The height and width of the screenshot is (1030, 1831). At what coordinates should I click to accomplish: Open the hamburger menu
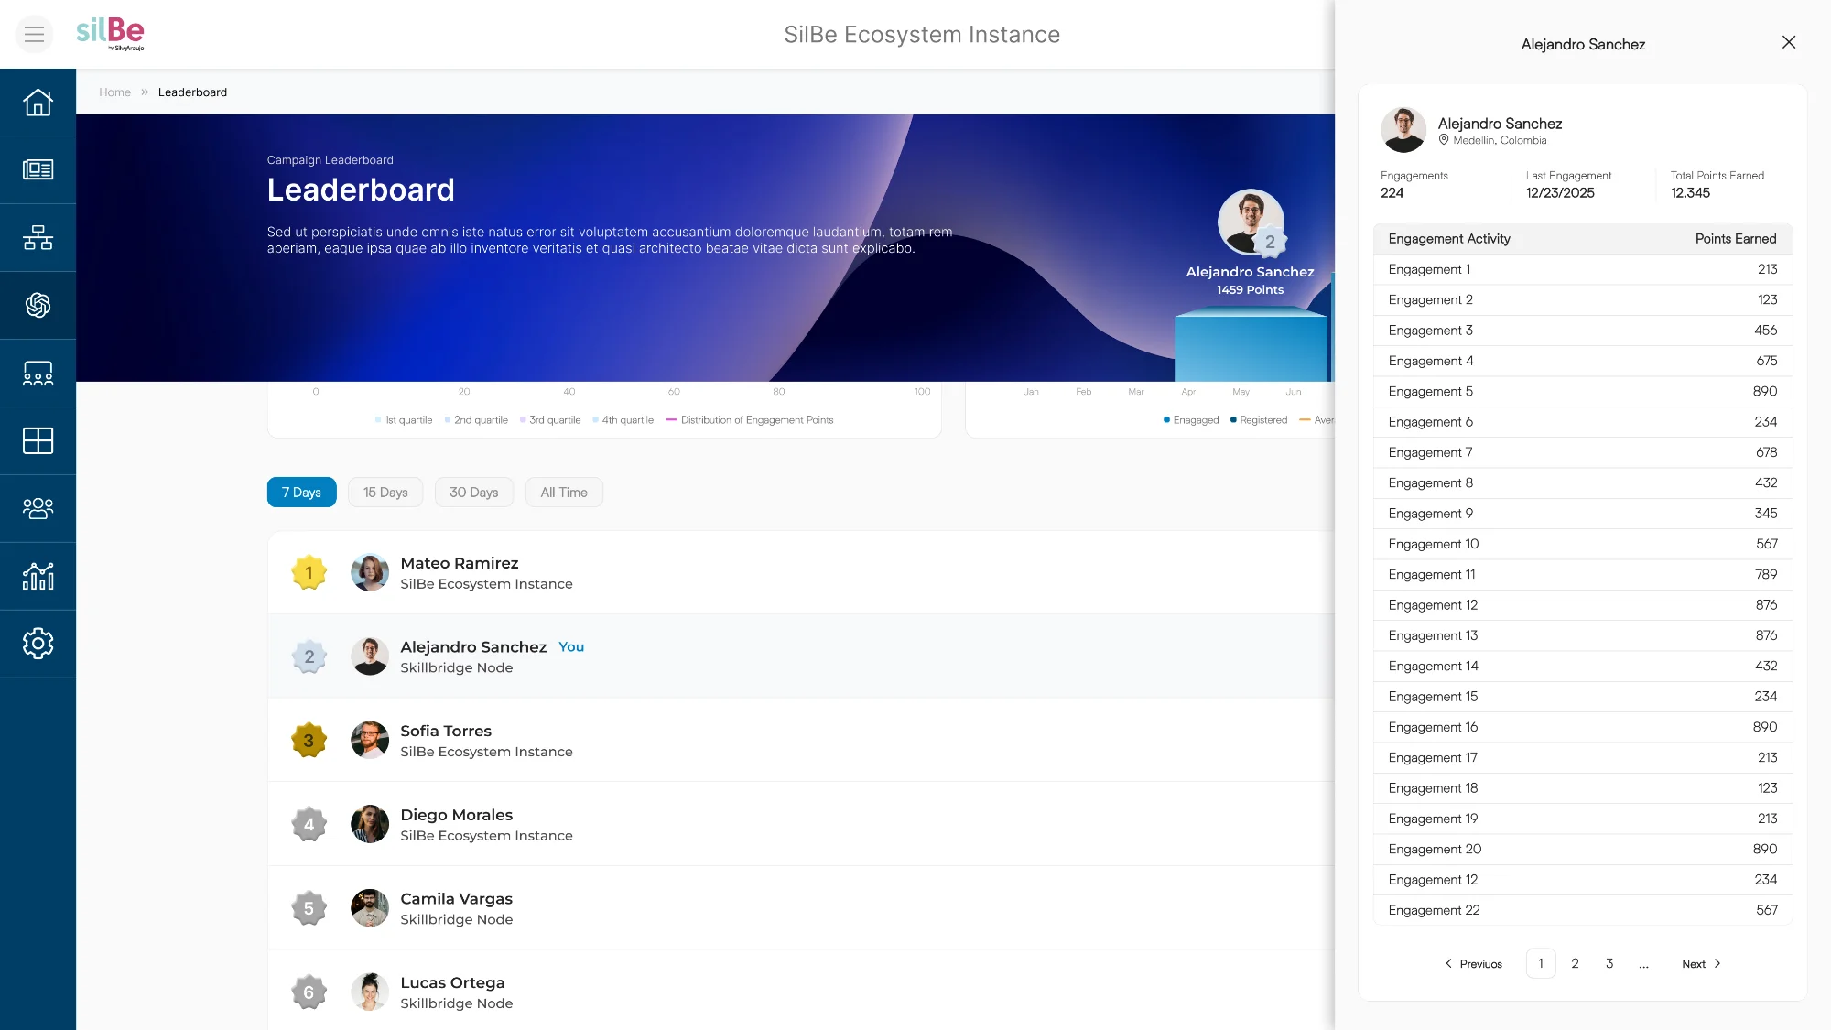point(34,35)
